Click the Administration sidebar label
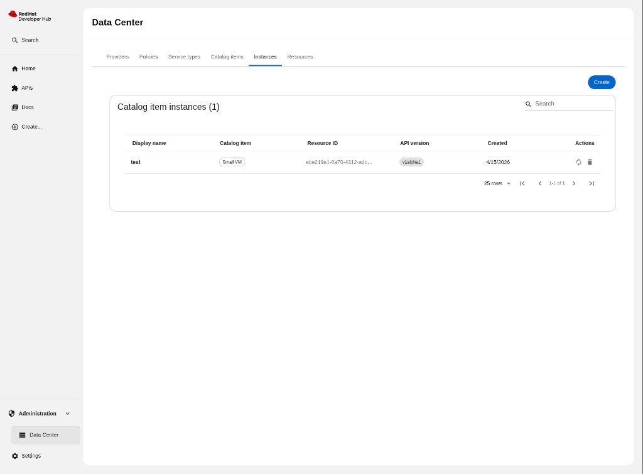The width and height of the screenshot is (643, 474). click(x=37, y=414)
